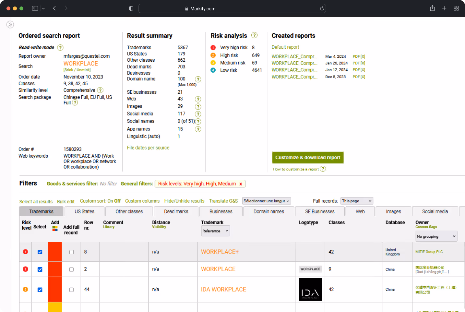Open help icon for Web results row

click(198, 99)
